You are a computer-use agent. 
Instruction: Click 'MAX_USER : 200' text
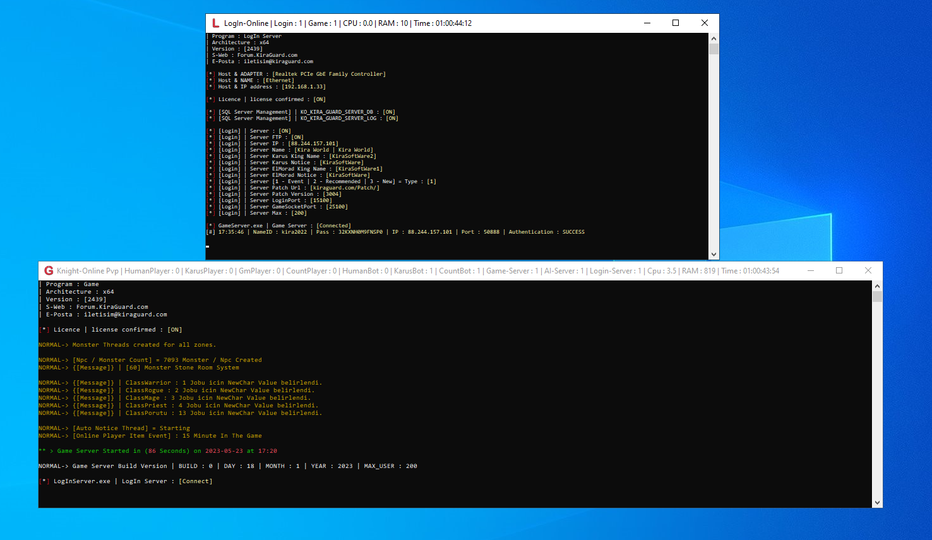tap(390, 466)
